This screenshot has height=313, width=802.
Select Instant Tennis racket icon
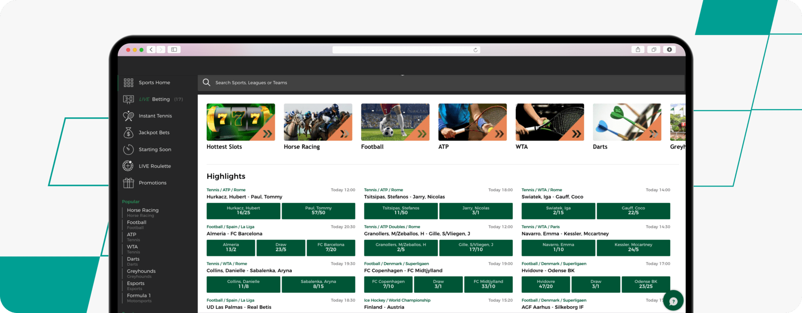coord(128,116)
